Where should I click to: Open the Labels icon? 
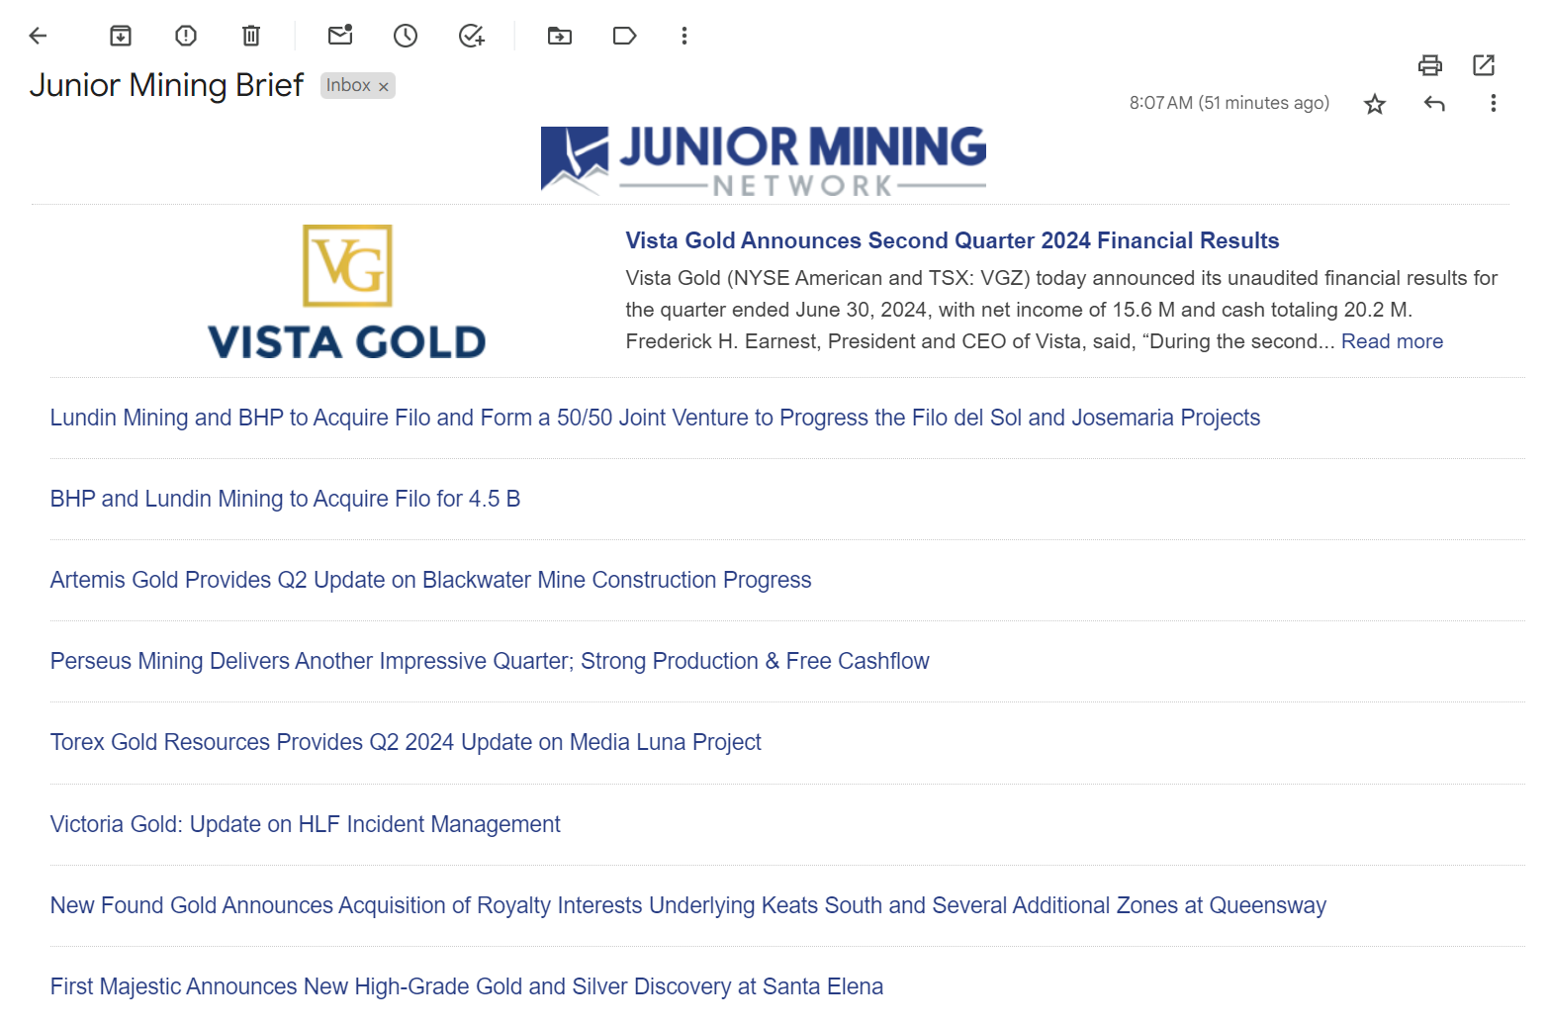pyautogui.click(x=624, y=36)
